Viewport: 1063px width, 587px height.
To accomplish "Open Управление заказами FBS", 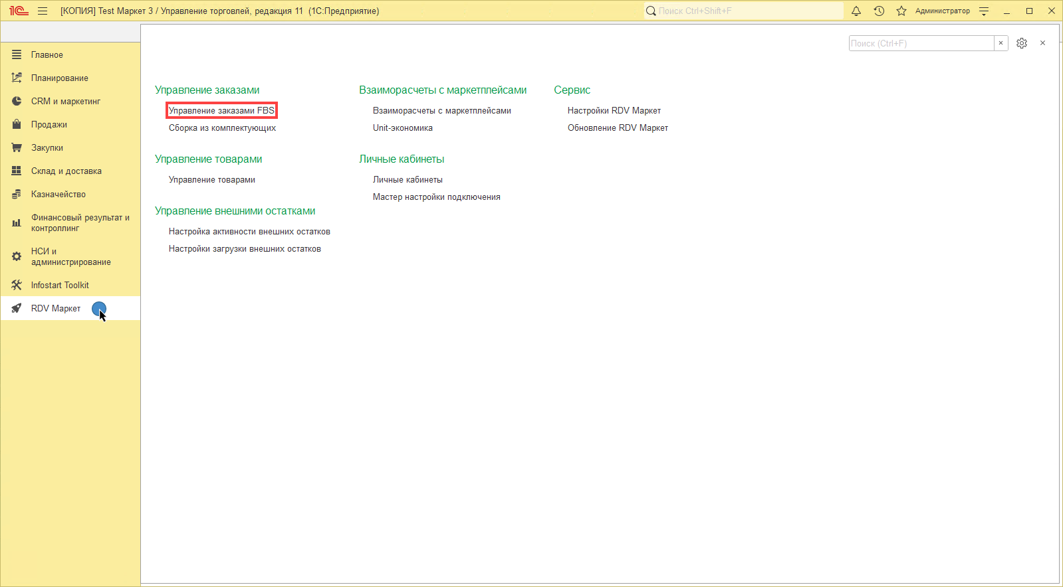I will (221, 110).
